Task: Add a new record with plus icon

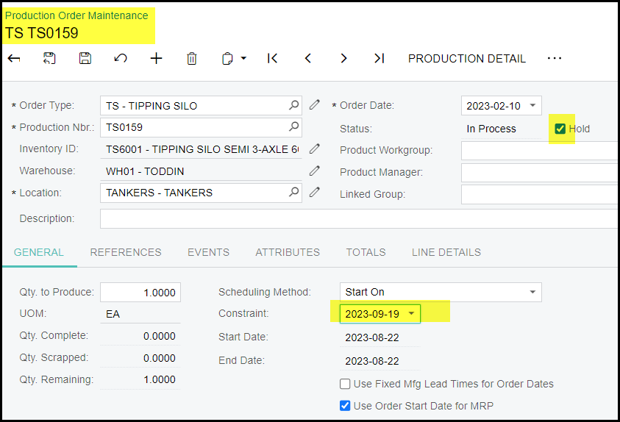Action: (x=156, y=59)
